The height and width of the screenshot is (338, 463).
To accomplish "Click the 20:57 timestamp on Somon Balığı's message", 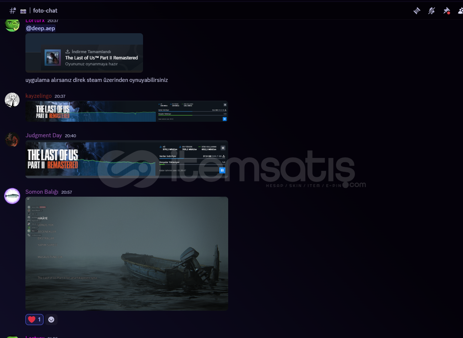I will click(67, 192).
